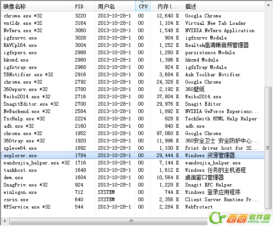Select the explorer.exe process row
273x226 pixels.
point(133,155)
